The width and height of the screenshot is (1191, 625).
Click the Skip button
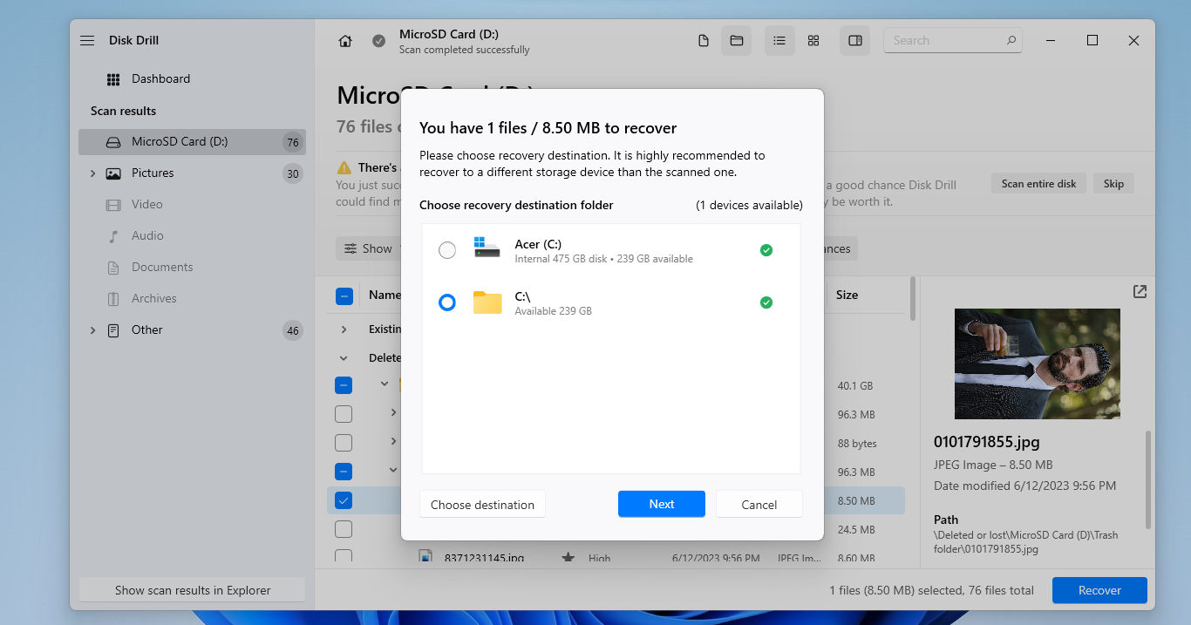[1113, 184]
